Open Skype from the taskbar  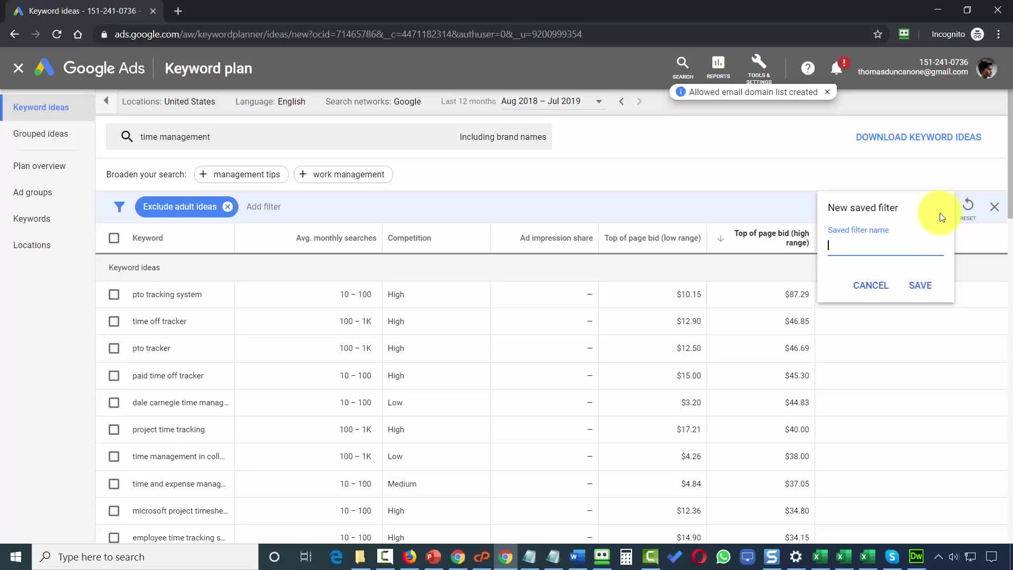892,557
